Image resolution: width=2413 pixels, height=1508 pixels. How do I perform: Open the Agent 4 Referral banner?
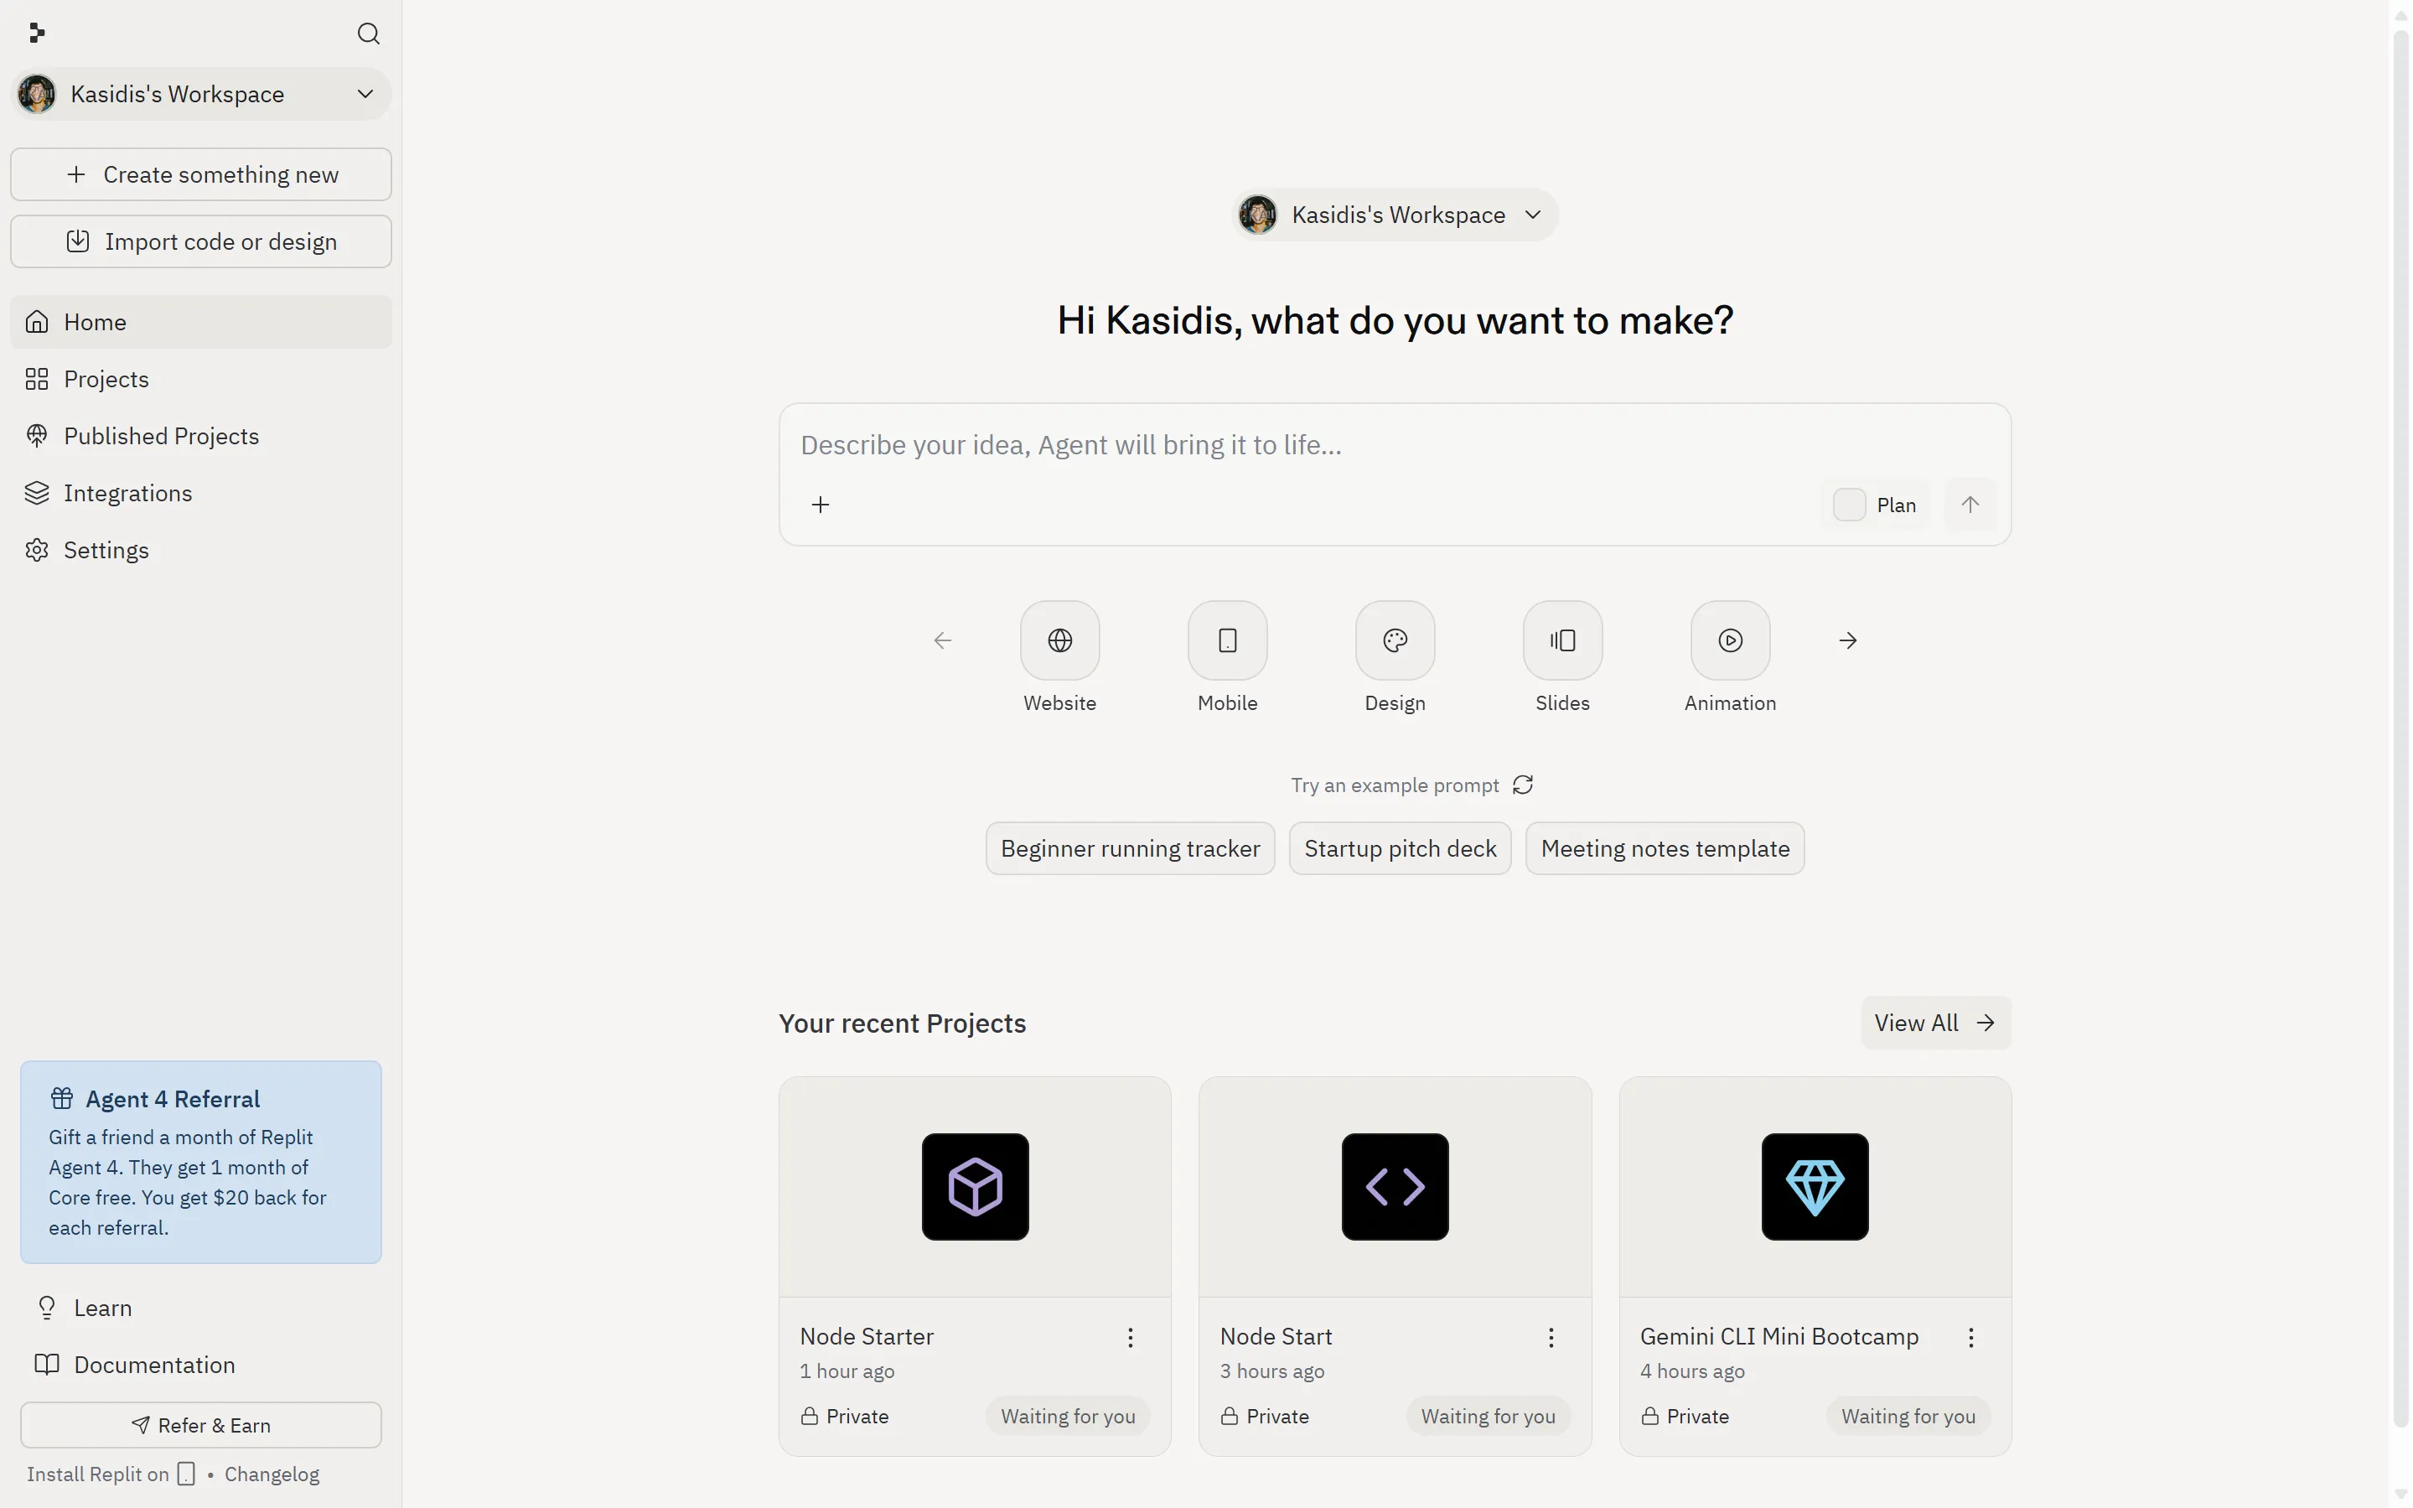click(x=200, y=1162)
